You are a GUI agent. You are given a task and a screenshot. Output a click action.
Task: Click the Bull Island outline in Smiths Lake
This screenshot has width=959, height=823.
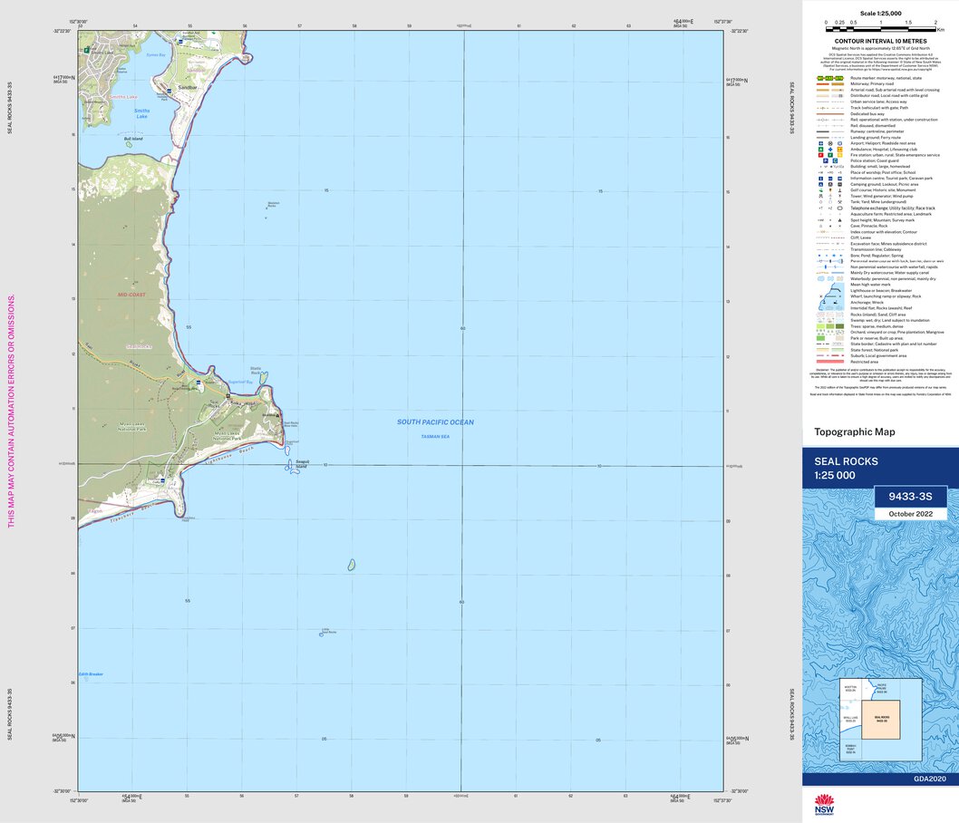pyautogui.click(x=129, y=145)
